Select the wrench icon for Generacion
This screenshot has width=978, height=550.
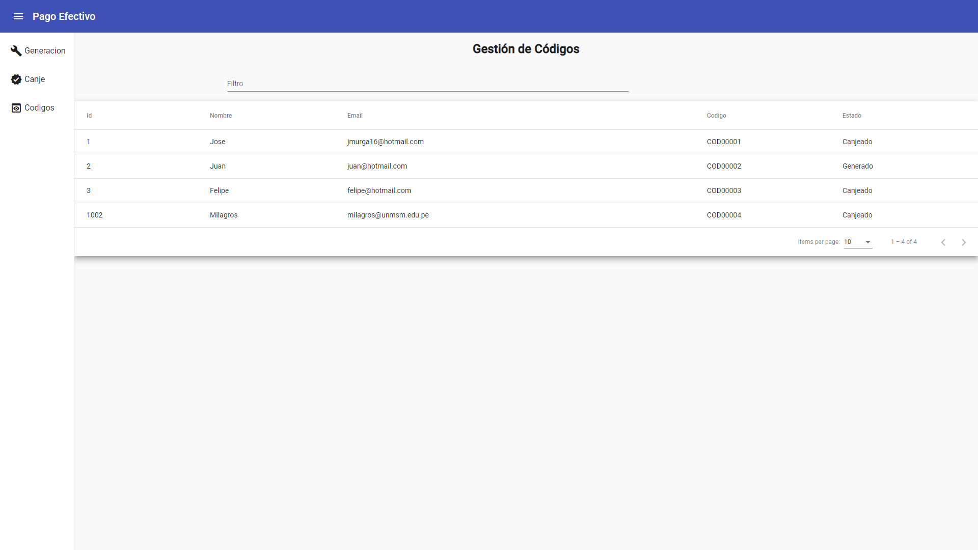point(16,50)
